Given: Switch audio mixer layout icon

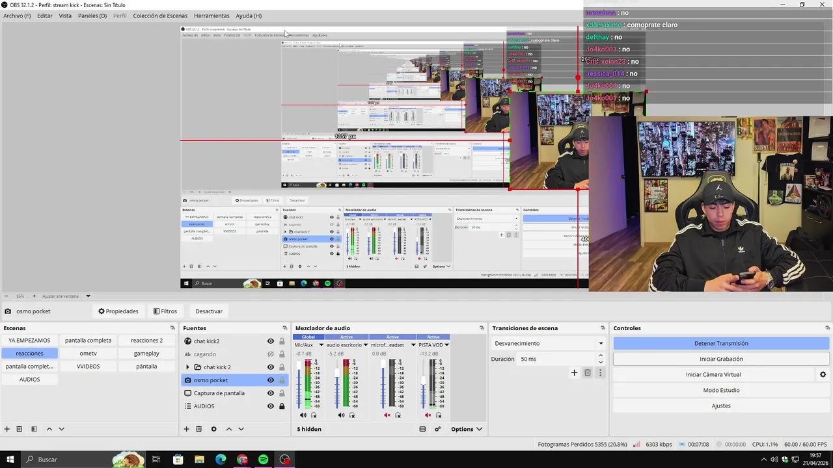Looking at the screenshot, I should (x=422, y=429).
